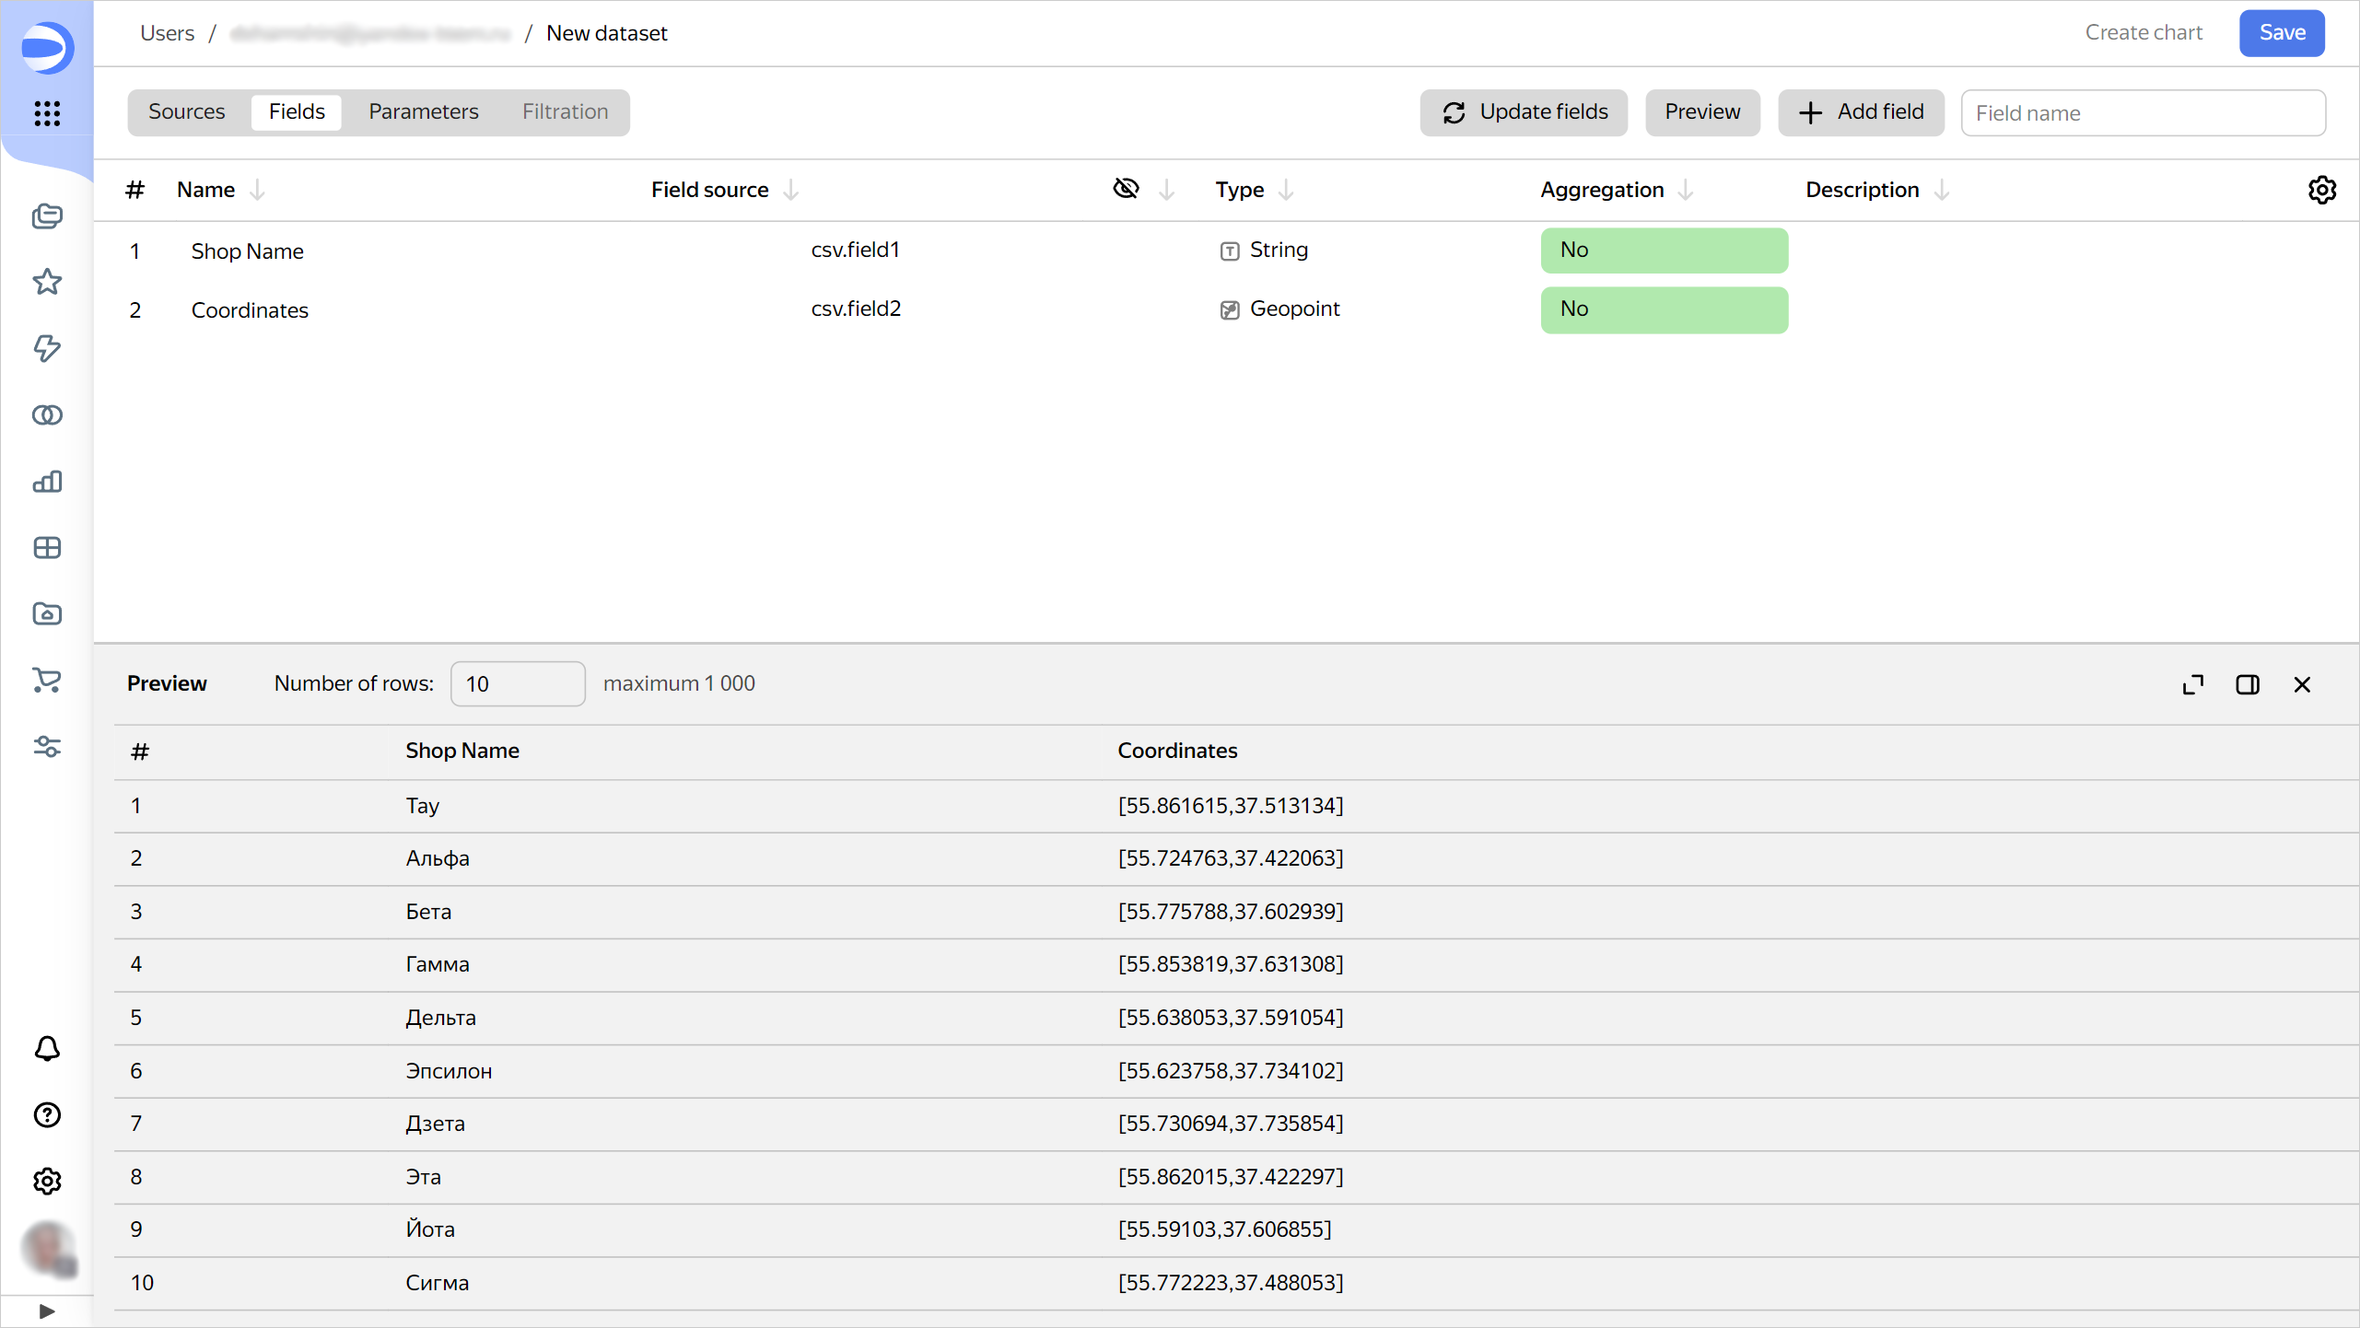
Task: Expand sidebar with bottom arrow
Action: [x=47, y=1311]
